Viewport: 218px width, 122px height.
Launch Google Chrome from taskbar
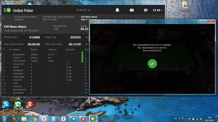point(34,119)
